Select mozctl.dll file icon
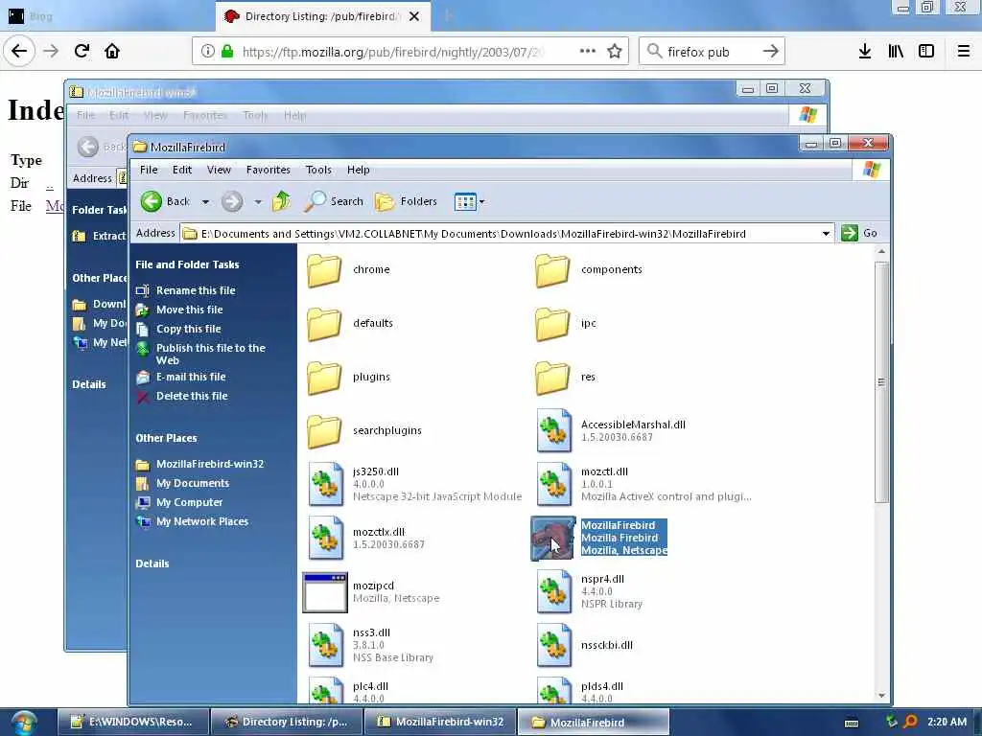Image resolution: width=982 pixels, height=736 pixels. point(554,484)
